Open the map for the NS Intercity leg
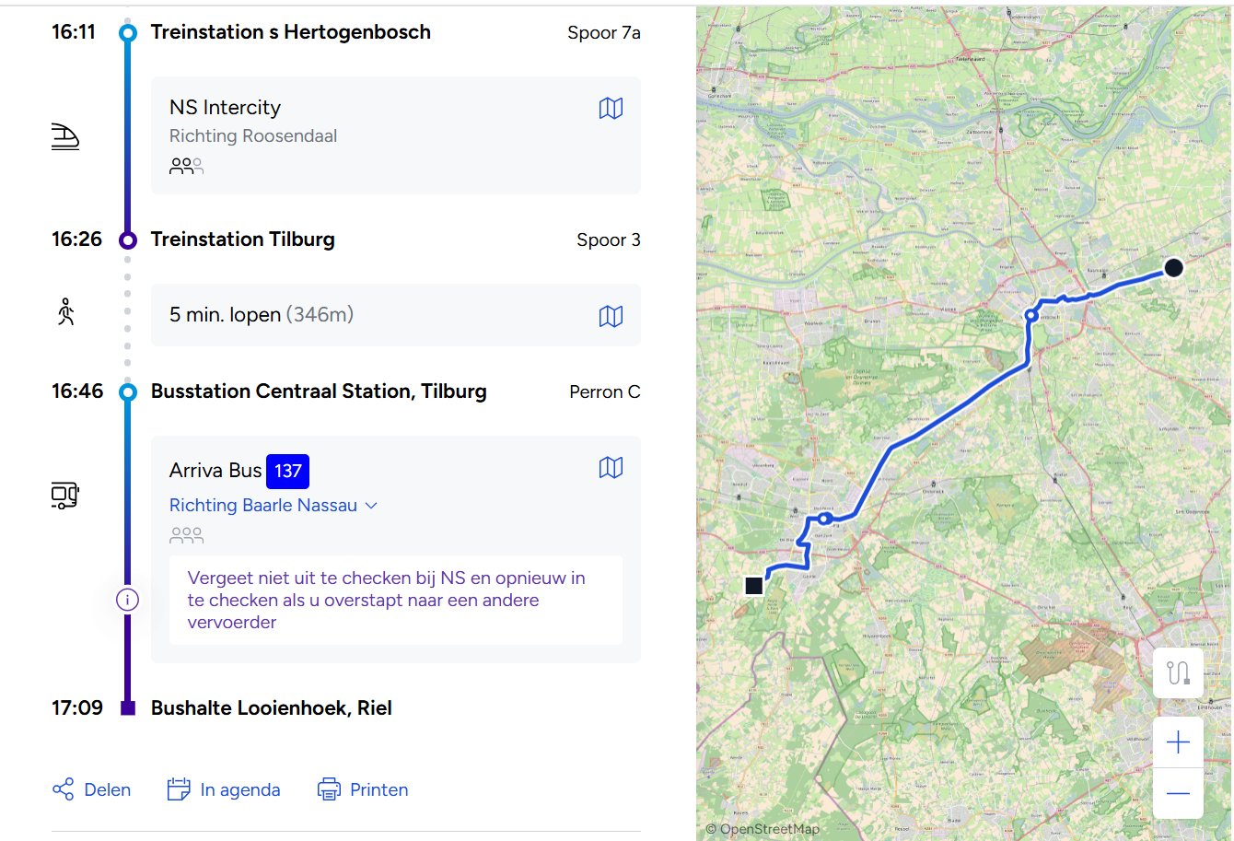Image resolution: width=1234 pixels, height=841 pixels. pyautogui.click(x=611, y=109)
